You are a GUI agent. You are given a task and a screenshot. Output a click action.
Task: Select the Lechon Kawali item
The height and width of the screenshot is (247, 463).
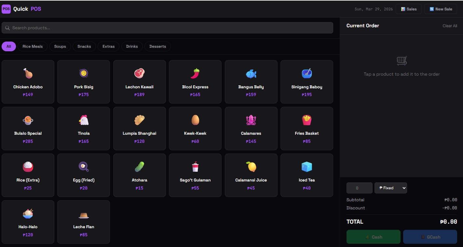[139, 82]
